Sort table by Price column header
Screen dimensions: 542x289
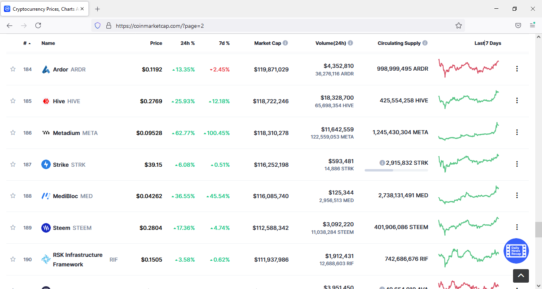156,43
